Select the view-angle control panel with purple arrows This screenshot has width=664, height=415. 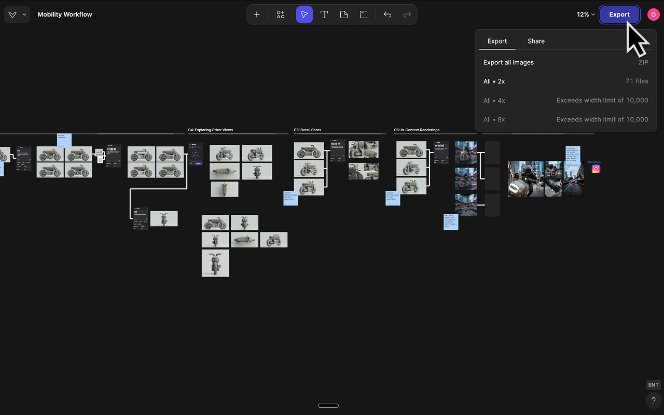point(196,154)
